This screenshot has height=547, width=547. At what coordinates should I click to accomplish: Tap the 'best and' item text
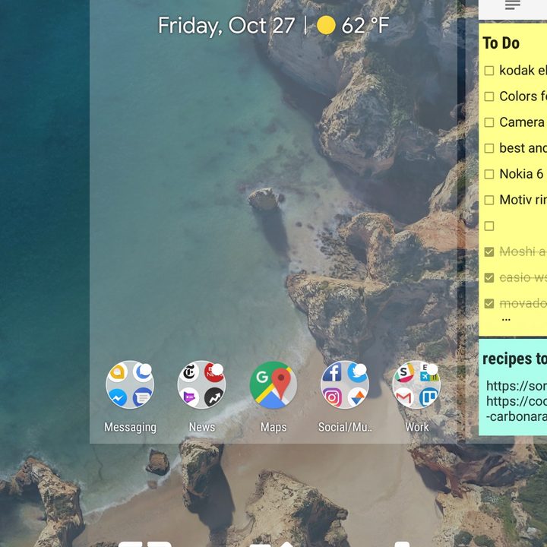click(x=523, y=148)
